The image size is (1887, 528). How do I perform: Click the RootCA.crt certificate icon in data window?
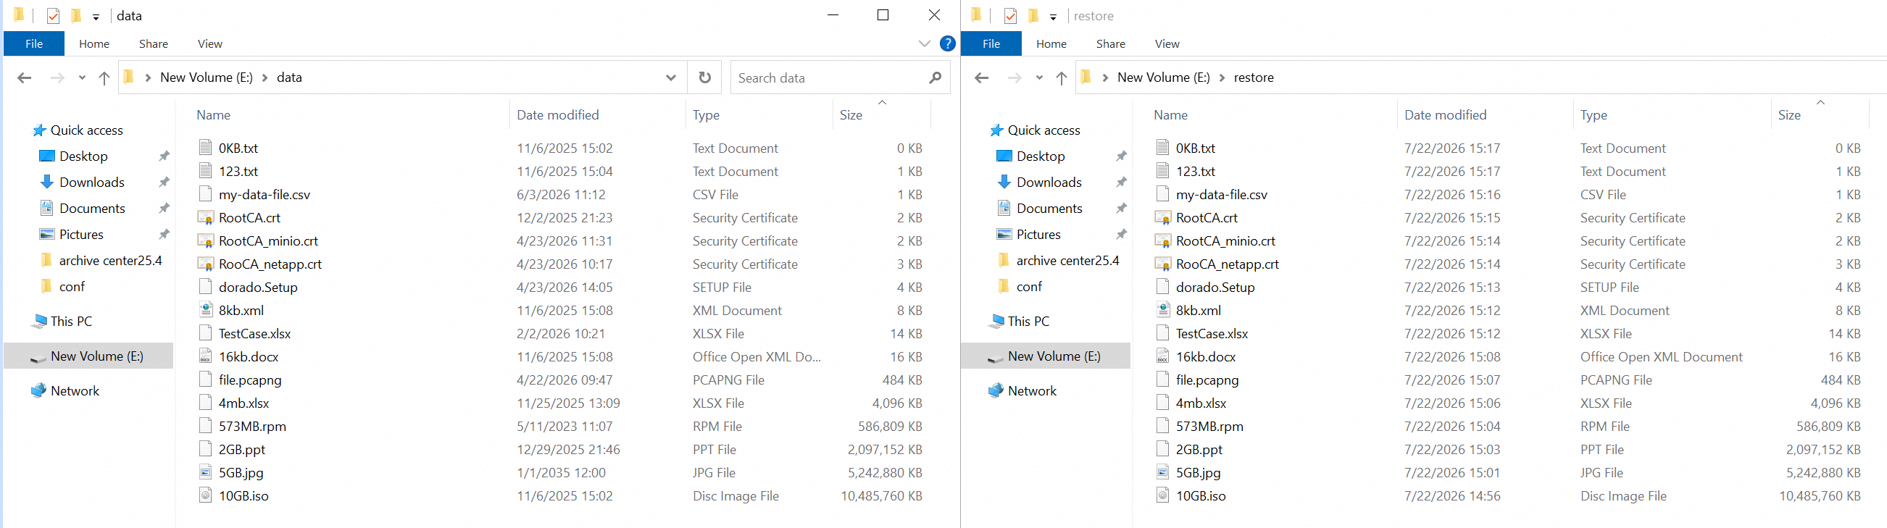[x=206, y=217]
